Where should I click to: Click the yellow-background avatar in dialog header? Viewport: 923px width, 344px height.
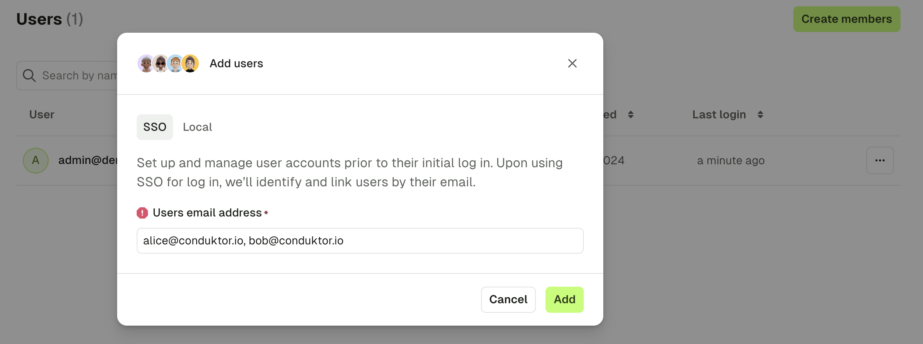click(190, 64)
